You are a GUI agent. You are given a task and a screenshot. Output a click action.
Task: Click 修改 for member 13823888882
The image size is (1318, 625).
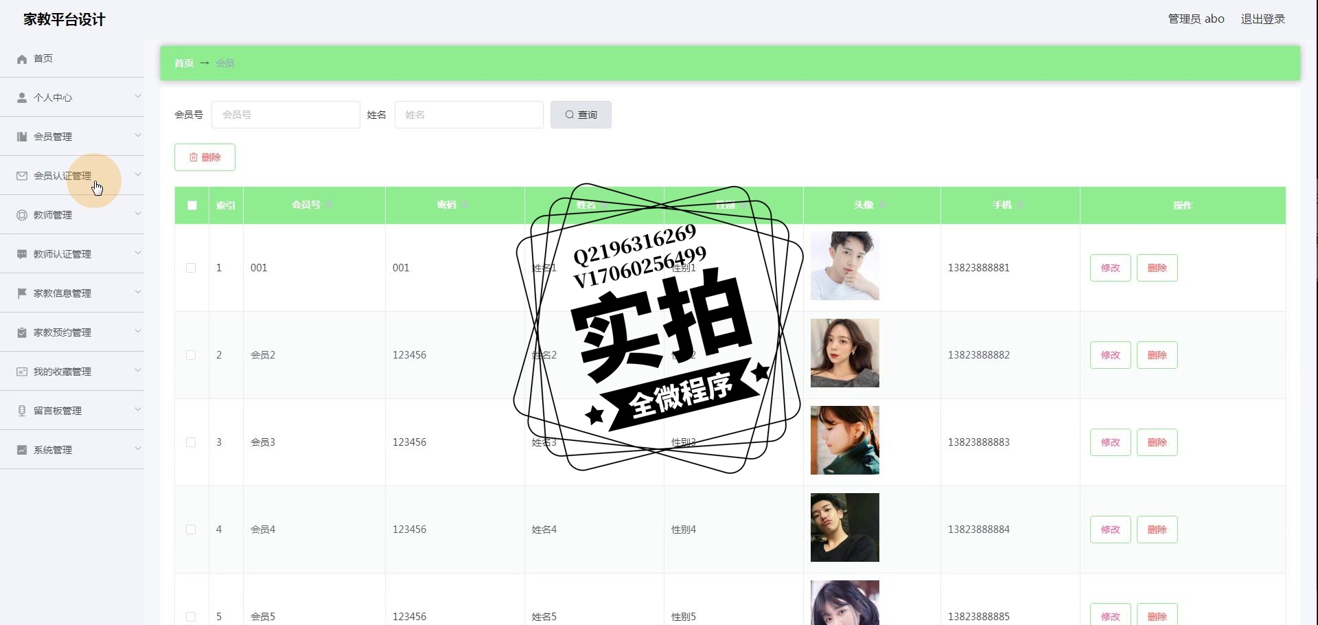(1110, 356)
